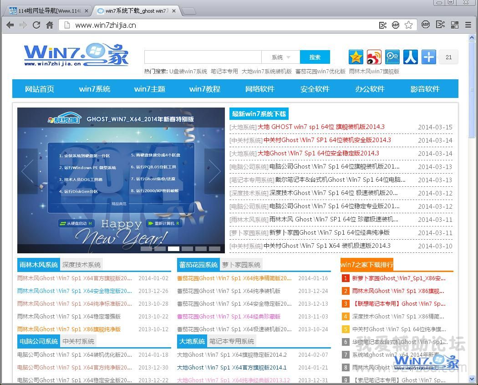Open 网站首页 in navigation bar
This screenshot has height=385, width=478.
coord(39,89)
